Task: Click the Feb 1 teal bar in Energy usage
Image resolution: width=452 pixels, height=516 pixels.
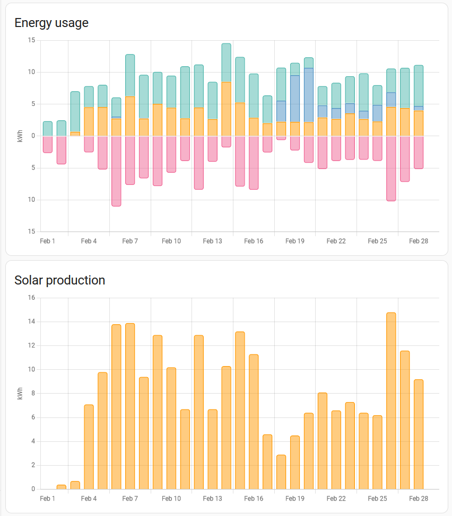Action: click(48, 129)
